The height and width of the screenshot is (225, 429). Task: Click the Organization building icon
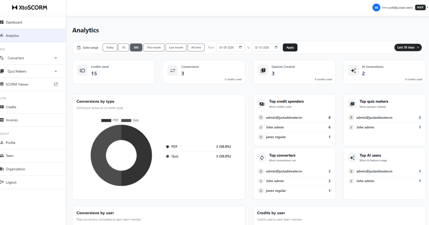pyautogui.click(x=2, y=169)
